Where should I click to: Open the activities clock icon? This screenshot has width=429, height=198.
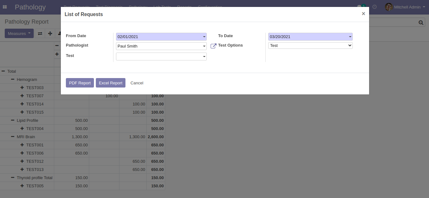(x=374, y=7)
